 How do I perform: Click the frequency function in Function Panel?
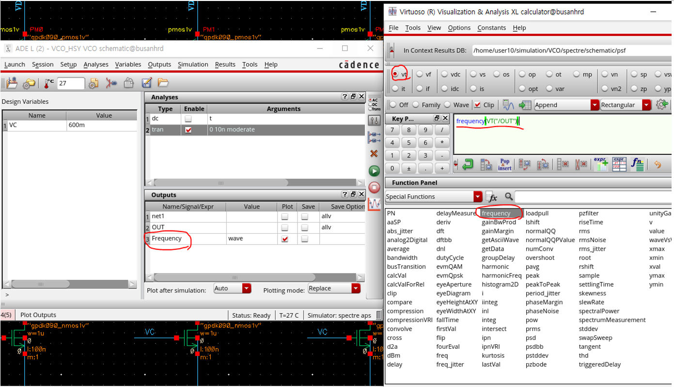(x=496, y=213)
